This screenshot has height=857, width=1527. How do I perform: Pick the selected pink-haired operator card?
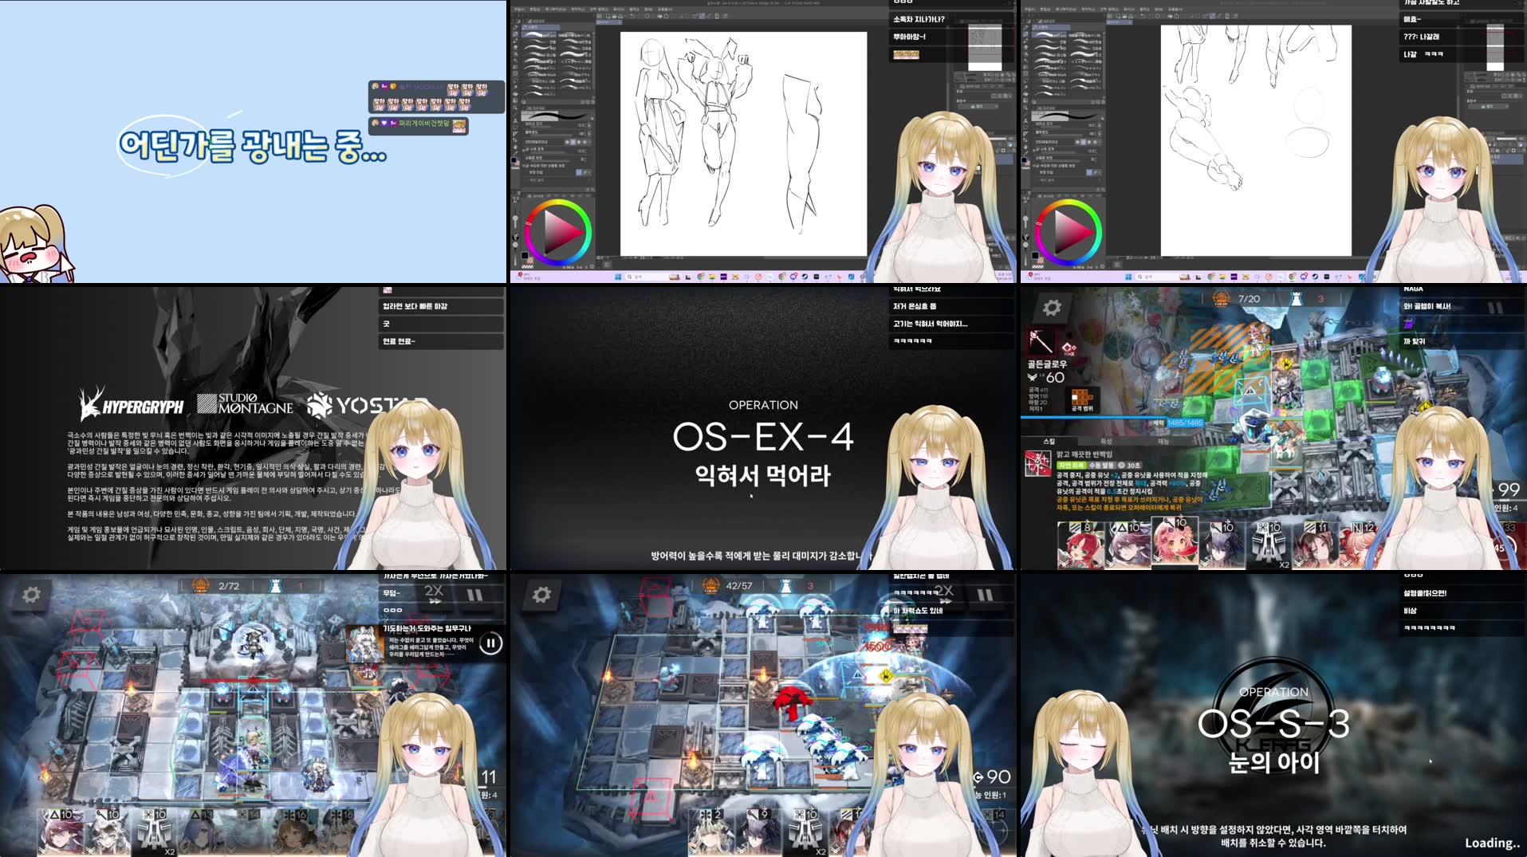1175,542
